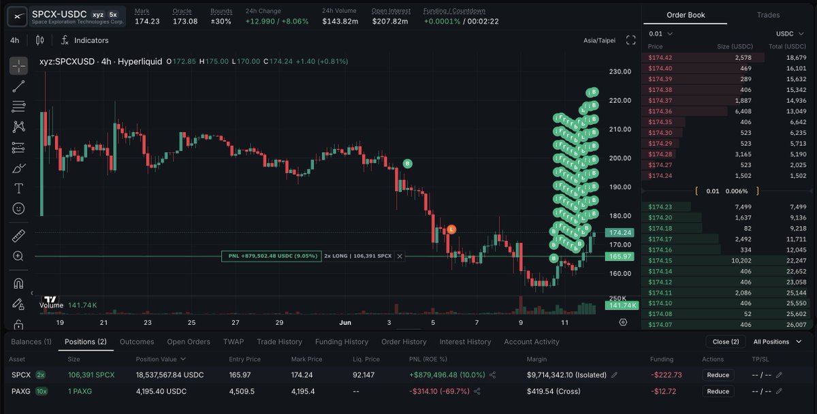Image resolution: width=817 pixels, height=414 pixels.
Task: Open the Order History tab
Action: pyautogui.click(x=404, y=342)
